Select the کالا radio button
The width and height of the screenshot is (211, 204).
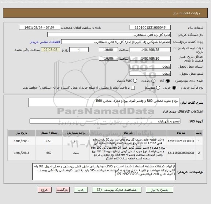pos(168,81)
